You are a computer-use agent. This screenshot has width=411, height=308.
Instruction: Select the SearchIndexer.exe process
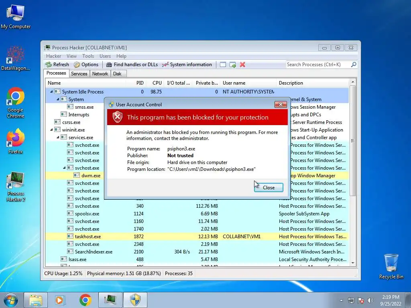[x=197, y=252]
